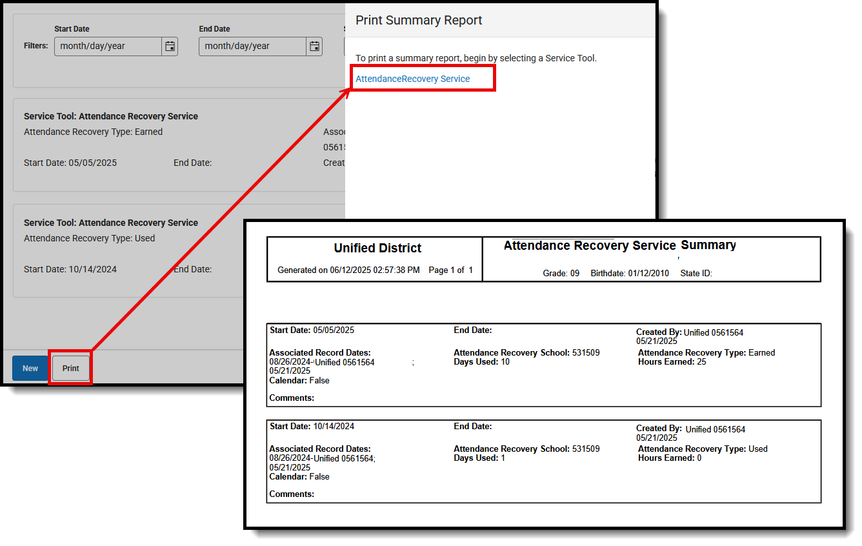Click 'Grade: 09' in the report header
The image size is (862, 546).
[561, 273]
